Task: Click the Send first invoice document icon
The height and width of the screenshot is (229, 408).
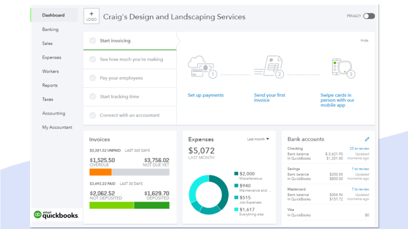Action: coord(269,67)
